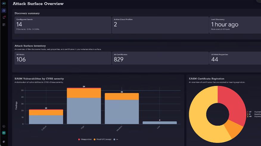Screen dimensions: 261x146
Task: Open the highlighted stacked-pages sidebar icon
Action: pyautogui.click(x=4, y=11)
